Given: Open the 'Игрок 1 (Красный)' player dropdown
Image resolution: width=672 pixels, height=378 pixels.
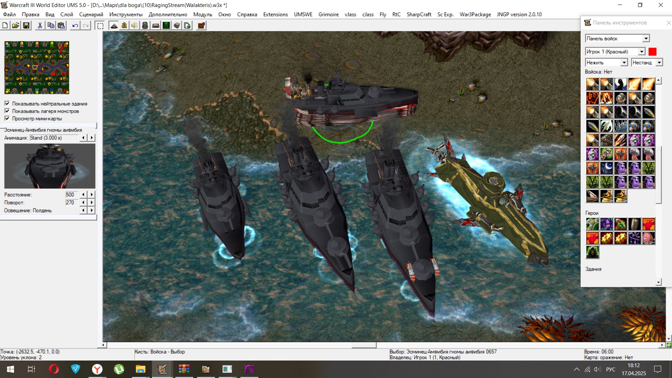Looking at the screenshot, I should point(642,51).
